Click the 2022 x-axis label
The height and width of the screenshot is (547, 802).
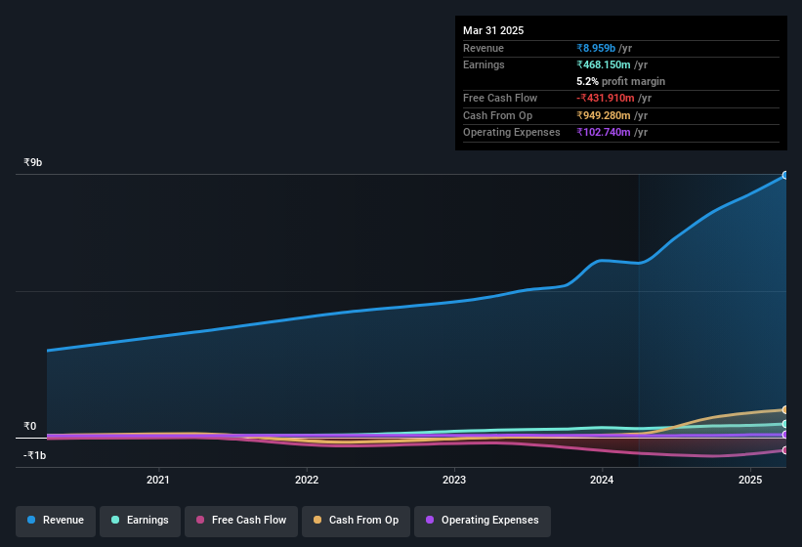pyautogui.click(x=307, y=480)
